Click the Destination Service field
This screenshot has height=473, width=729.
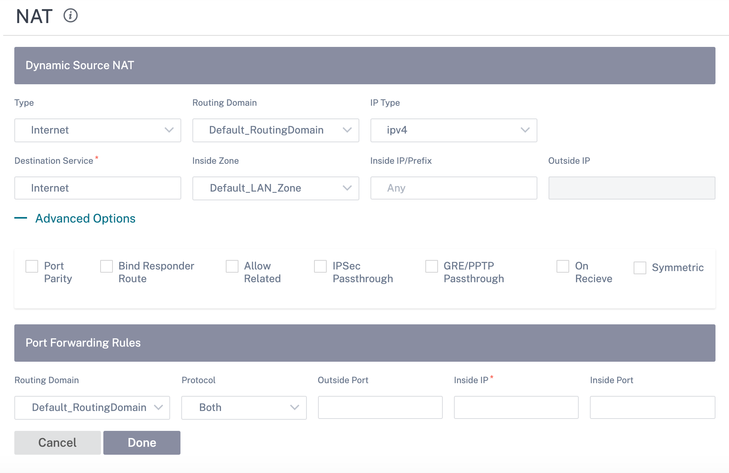[x=98, y=188]
